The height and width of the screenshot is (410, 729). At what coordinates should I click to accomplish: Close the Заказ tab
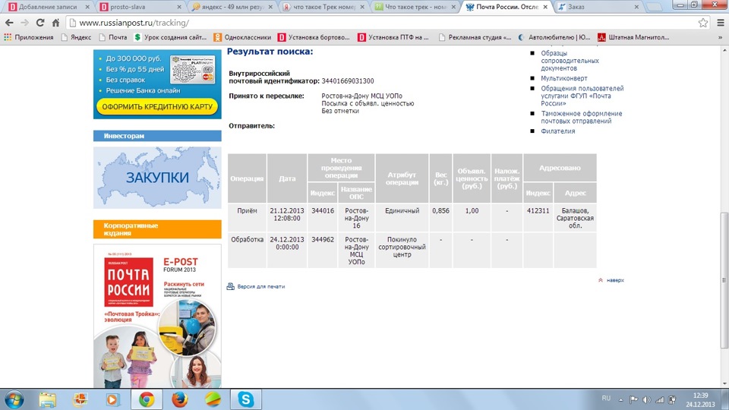[x=636, y=7]
